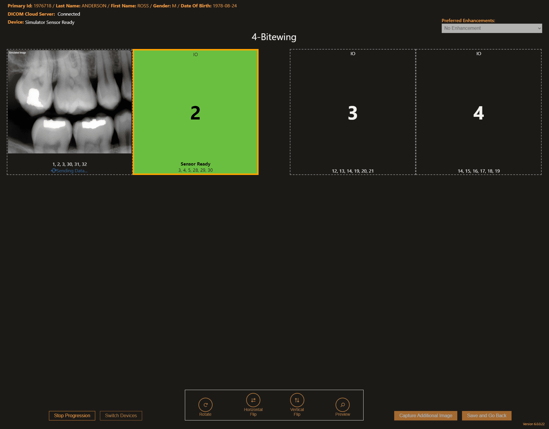The height and width of the screenshot is (429, 549).
Task: Open the image Preview icon
Action: pos(342,405)
